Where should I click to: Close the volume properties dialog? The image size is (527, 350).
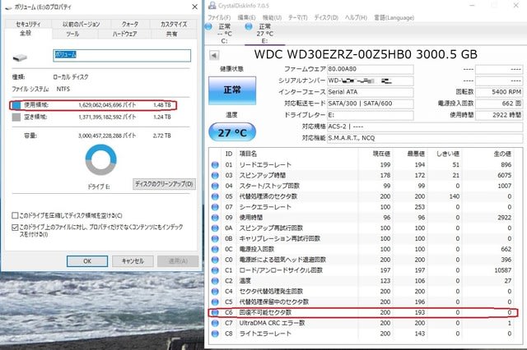194,7
